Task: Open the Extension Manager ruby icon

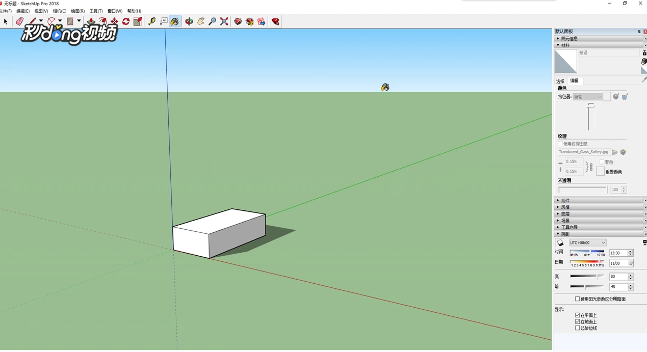Action: (x=275, y=21)
